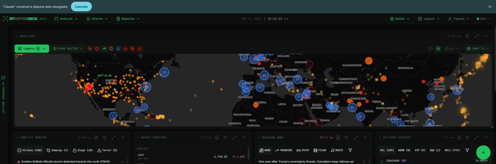
Task: Switch to NEWS tab in Breaking News
Action: click(x=265, y=150)
